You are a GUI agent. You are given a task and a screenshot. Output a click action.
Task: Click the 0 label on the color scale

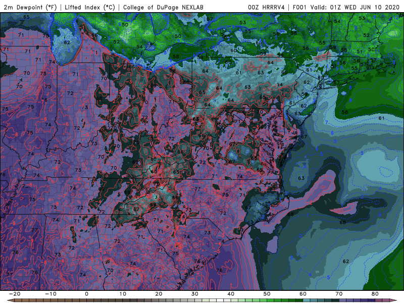tap(86, 294)
